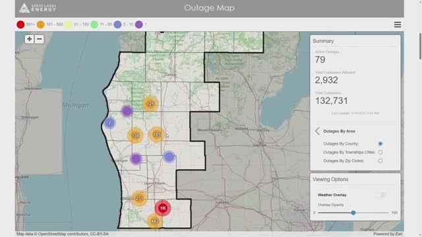Click the page vertical scrollbar
Image resolution: width=422 pixels, height=237 pixels.
420,46
